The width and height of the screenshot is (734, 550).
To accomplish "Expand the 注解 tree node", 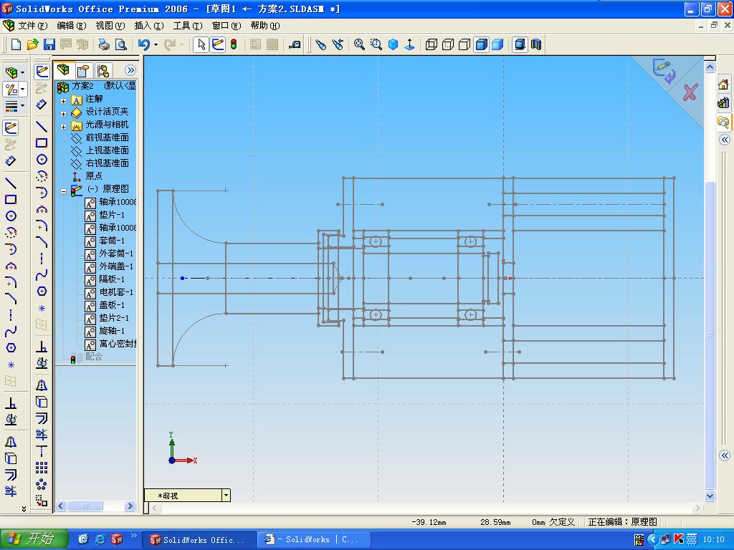I will pos(63,100).
